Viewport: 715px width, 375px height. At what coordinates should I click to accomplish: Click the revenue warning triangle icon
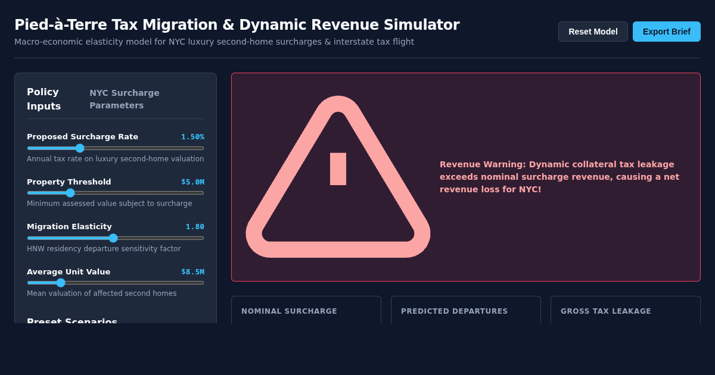(x=338, y=177)
